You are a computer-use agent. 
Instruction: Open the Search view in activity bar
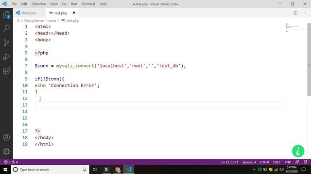tap(6, 29)
